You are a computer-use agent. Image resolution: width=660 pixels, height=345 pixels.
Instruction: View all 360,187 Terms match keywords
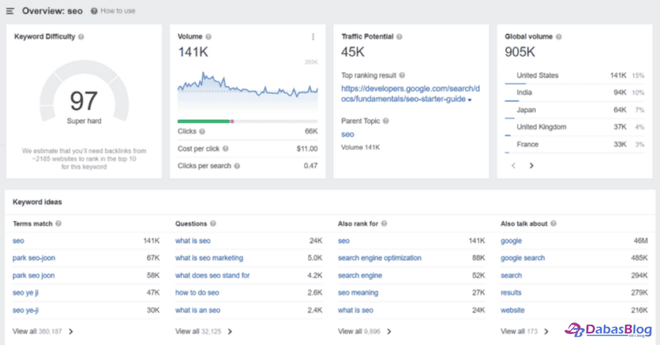tap(43, 331)
